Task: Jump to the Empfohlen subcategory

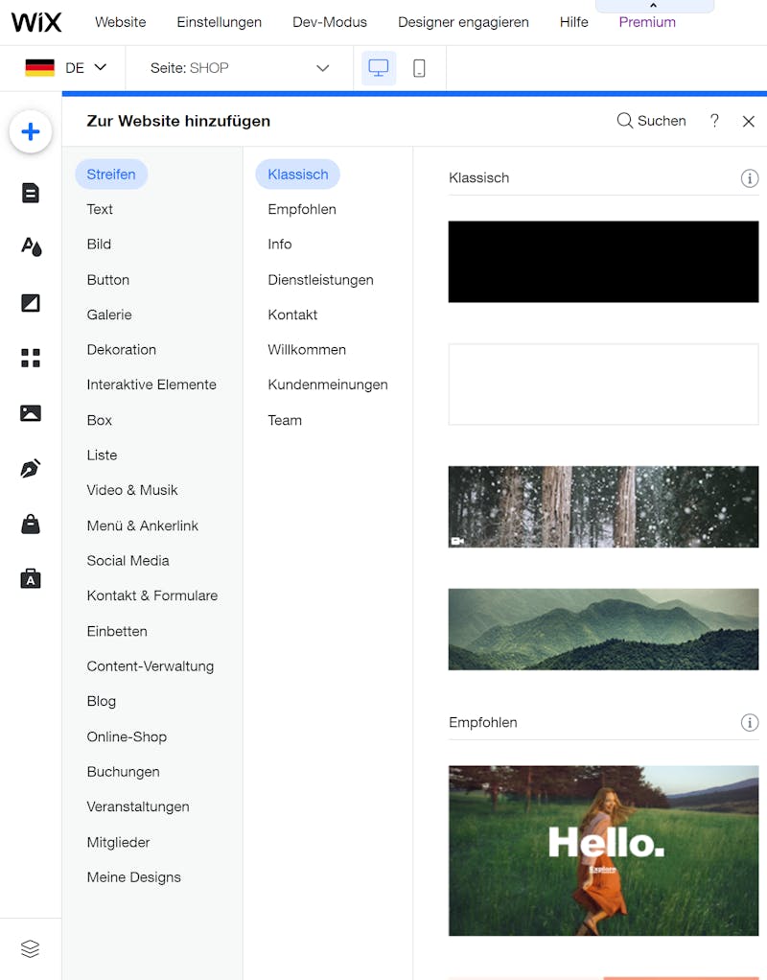Action: [x=302, y=209]
